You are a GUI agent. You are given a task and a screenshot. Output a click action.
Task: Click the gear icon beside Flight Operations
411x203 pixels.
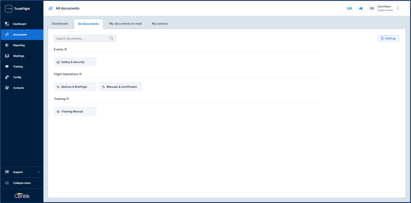point(80,74)
